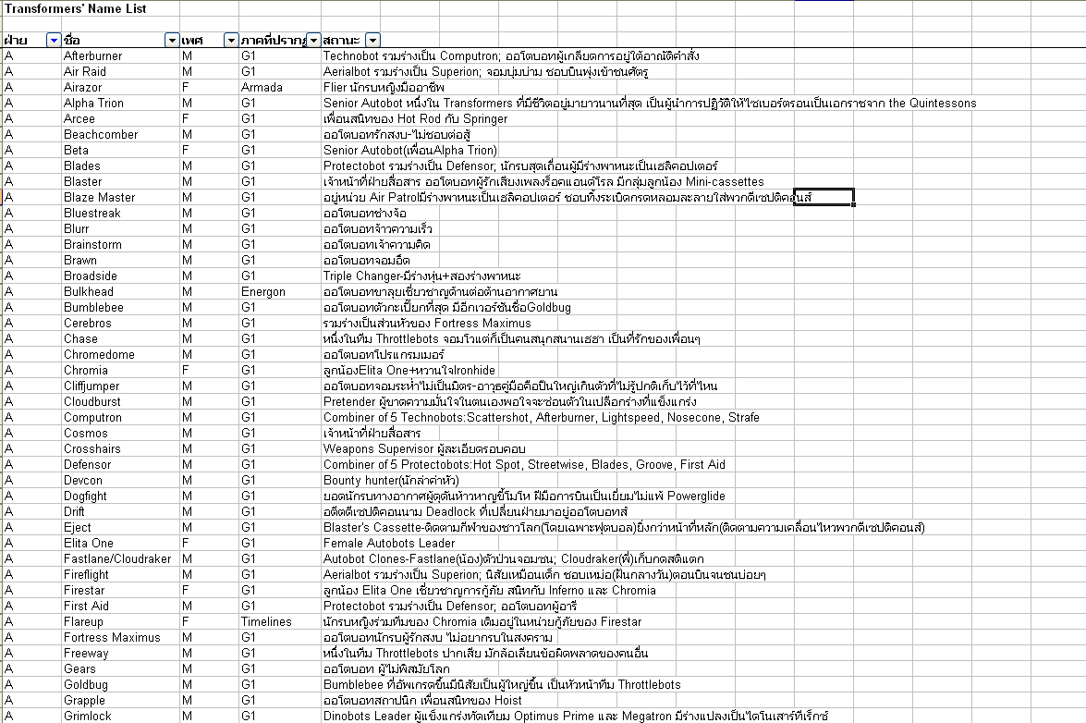Click the Blaster name cell
The height and width of the screenshot is (723, 1086).
coord(120,181)
